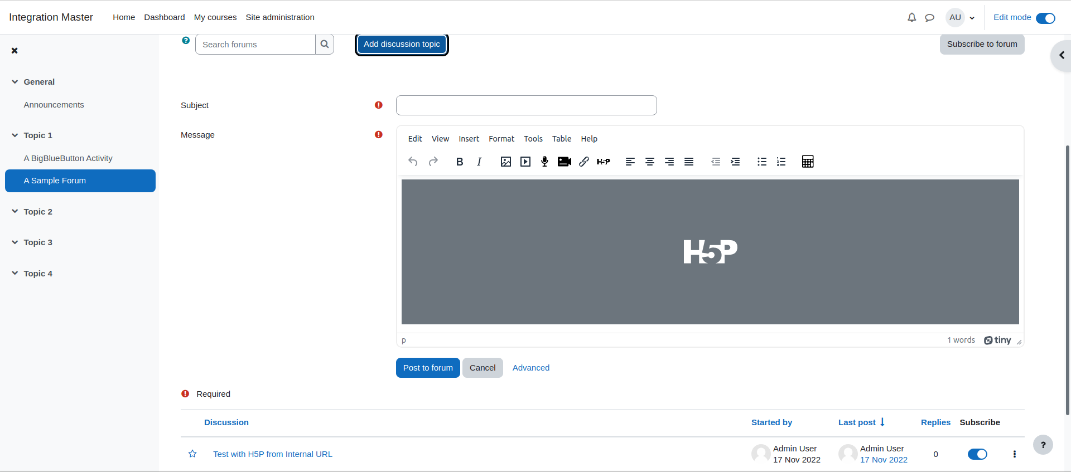The height and width of the screenshot is (472, 1071).
Task: Open the editor Help menu
Action: 589,139
